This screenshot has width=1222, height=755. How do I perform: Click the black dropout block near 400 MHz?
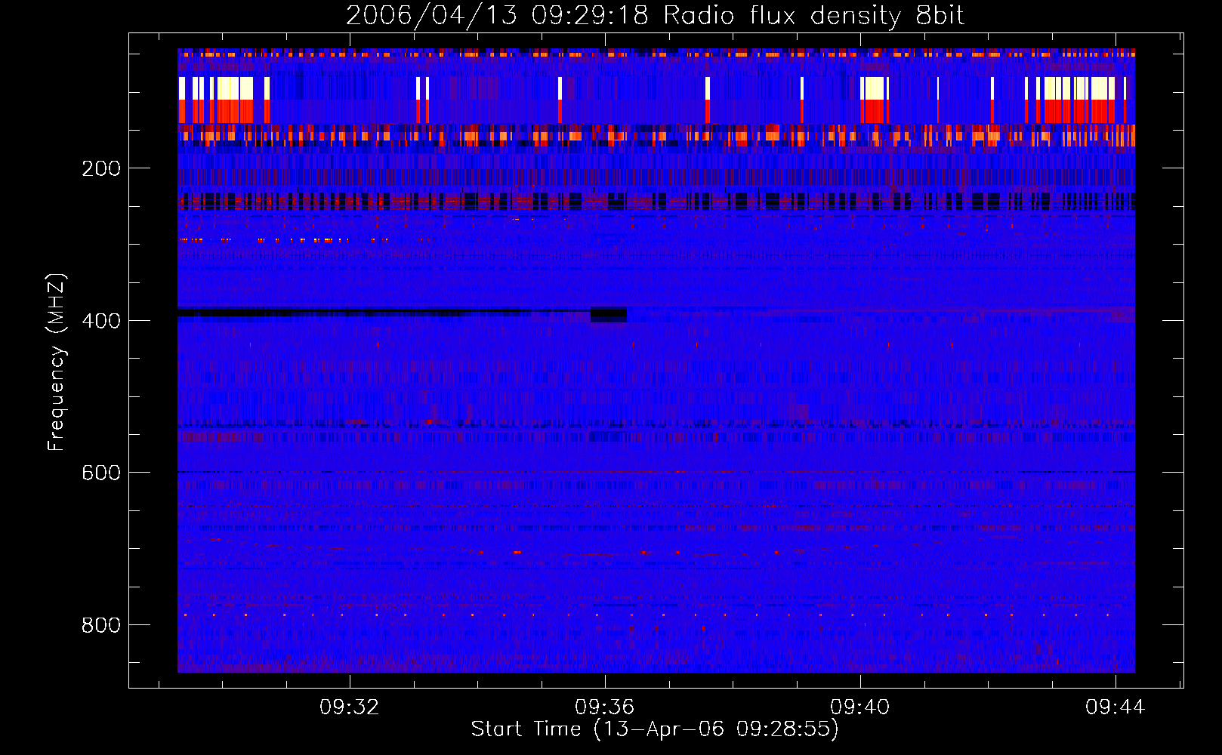click(609, 315)
